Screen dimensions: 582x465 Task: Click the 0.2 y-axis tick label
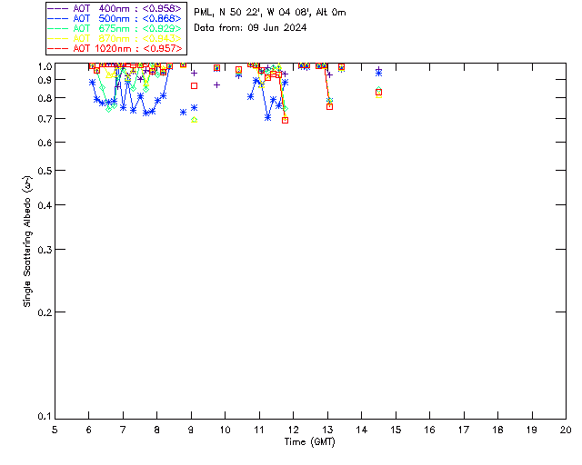pyautogui.click(x=45, y=312)
